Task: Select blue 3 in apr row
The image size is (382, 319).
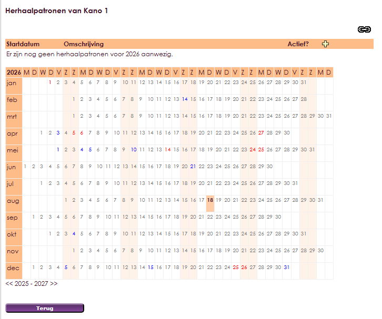Action: [x=58, y=133]
